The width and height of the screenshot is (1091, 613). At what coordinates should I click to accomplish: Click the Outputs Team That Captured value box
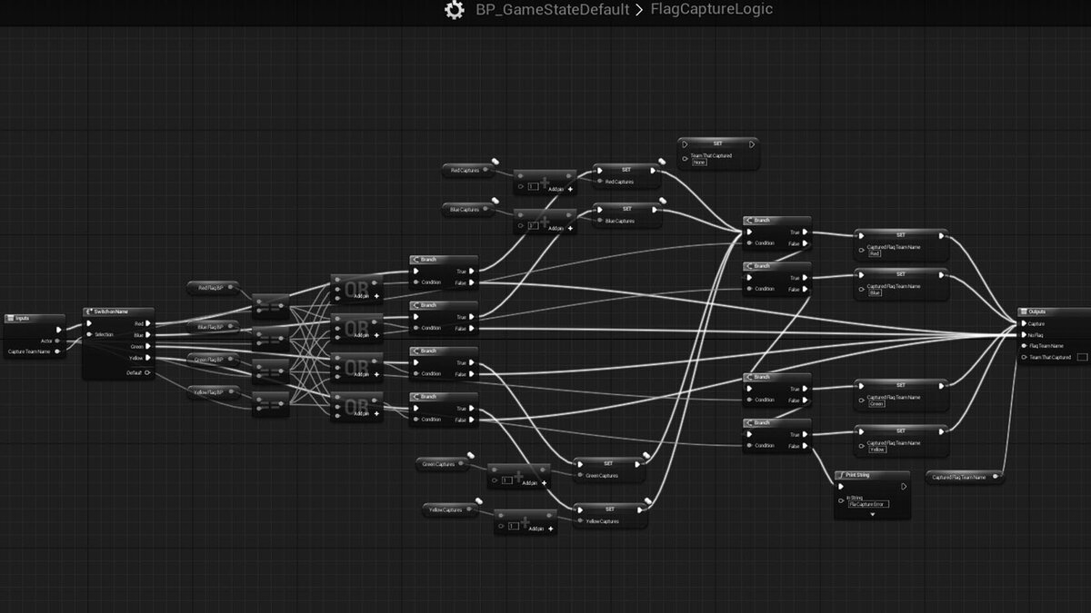coord(1082,357)
